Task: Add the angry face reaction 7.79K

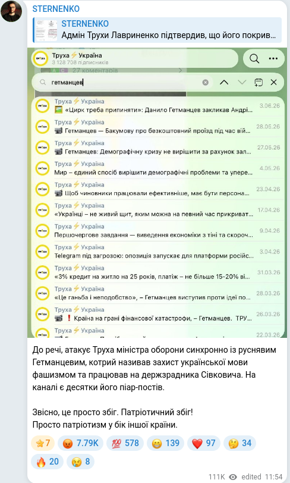Action: (x=80, y=443)
